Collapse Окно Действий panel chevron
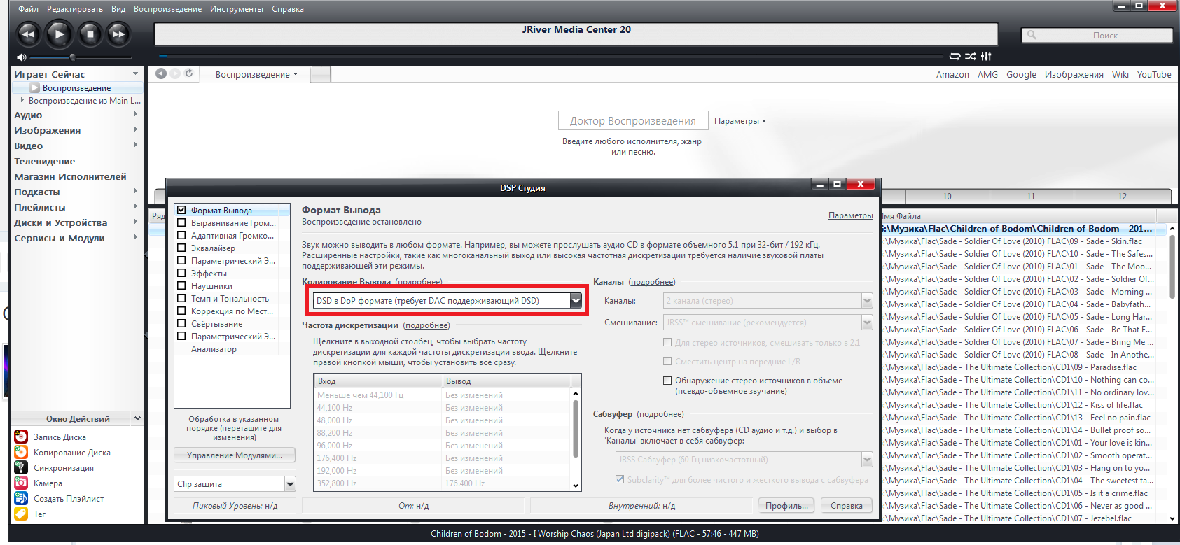1180x545 pixels. point(137,418)
